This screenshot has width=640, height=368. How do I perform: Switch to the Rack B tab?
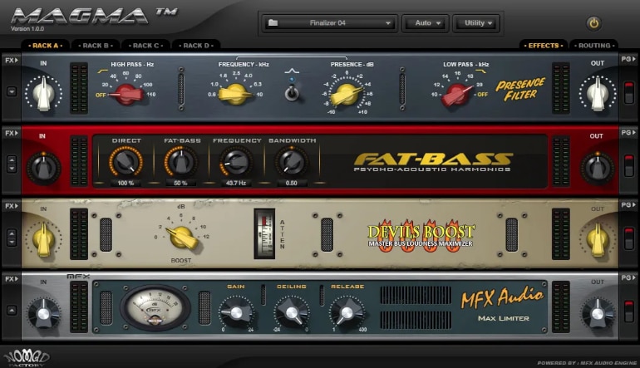coord(96,46)
